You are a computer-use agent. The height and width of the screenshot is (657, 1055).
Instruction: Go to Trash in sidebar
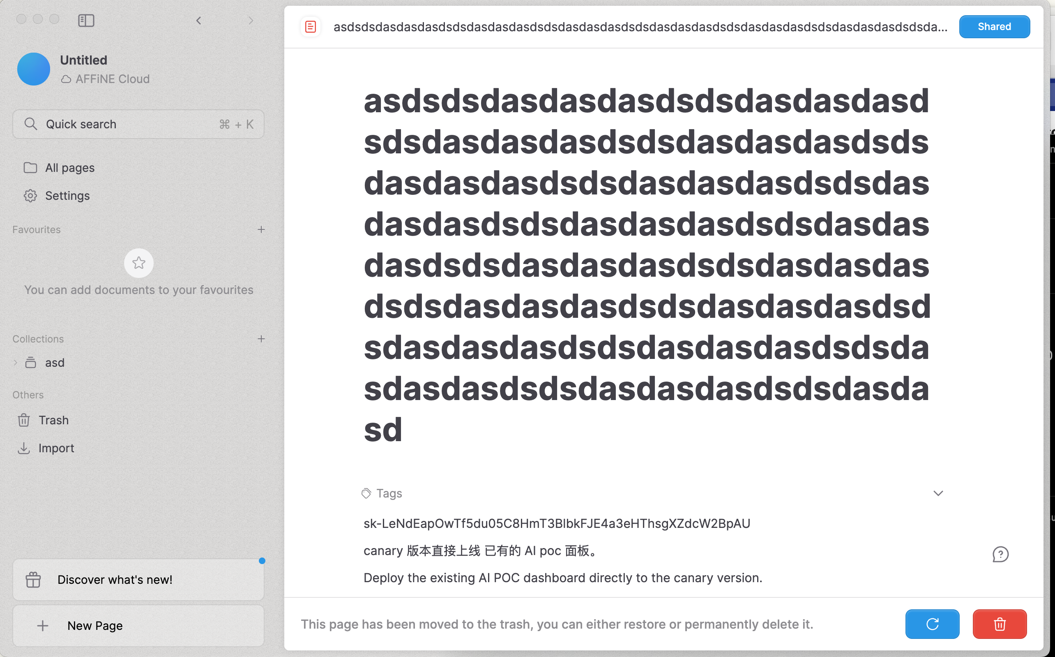pyautogui.click(x=53, y=420)
